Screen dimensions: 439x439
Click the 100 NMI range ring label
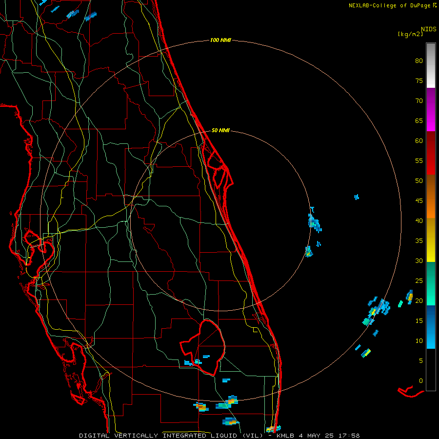coord(220,40)
